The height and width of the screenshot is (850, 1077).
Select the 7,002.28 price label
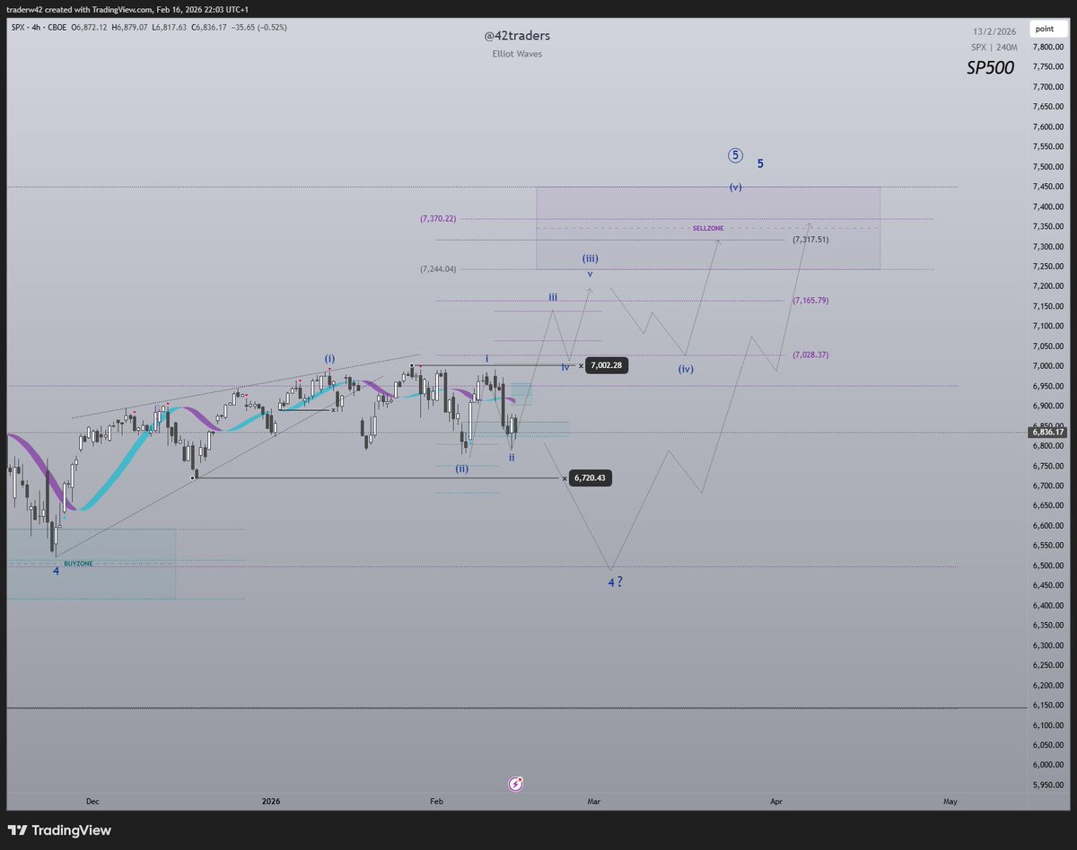click(x=607, y=365)
